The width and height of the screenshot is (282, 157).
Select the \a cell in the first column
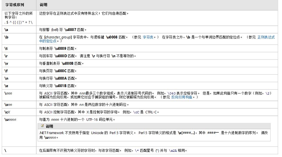click(x=19, y=30)
